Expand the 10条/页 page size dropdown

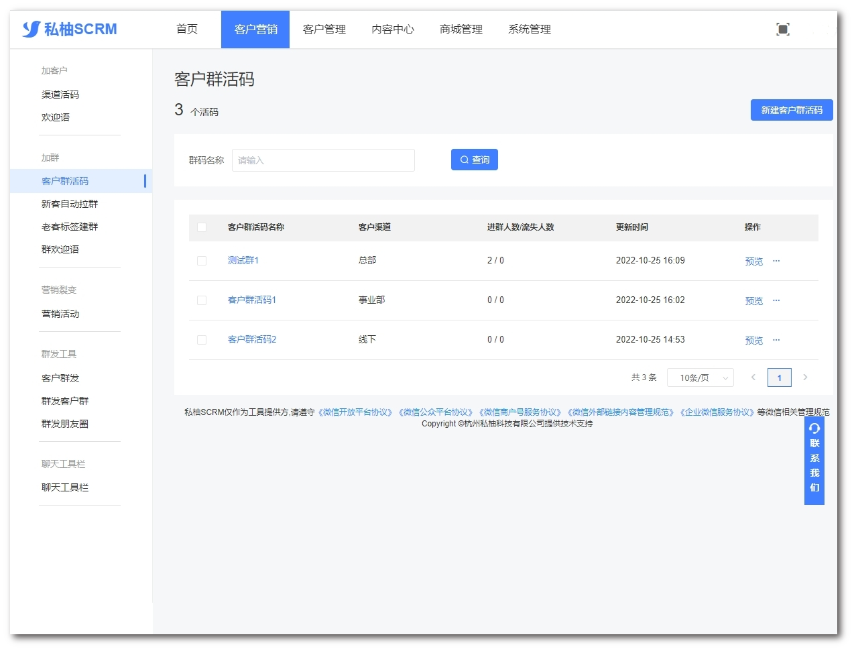pos(700,377)
